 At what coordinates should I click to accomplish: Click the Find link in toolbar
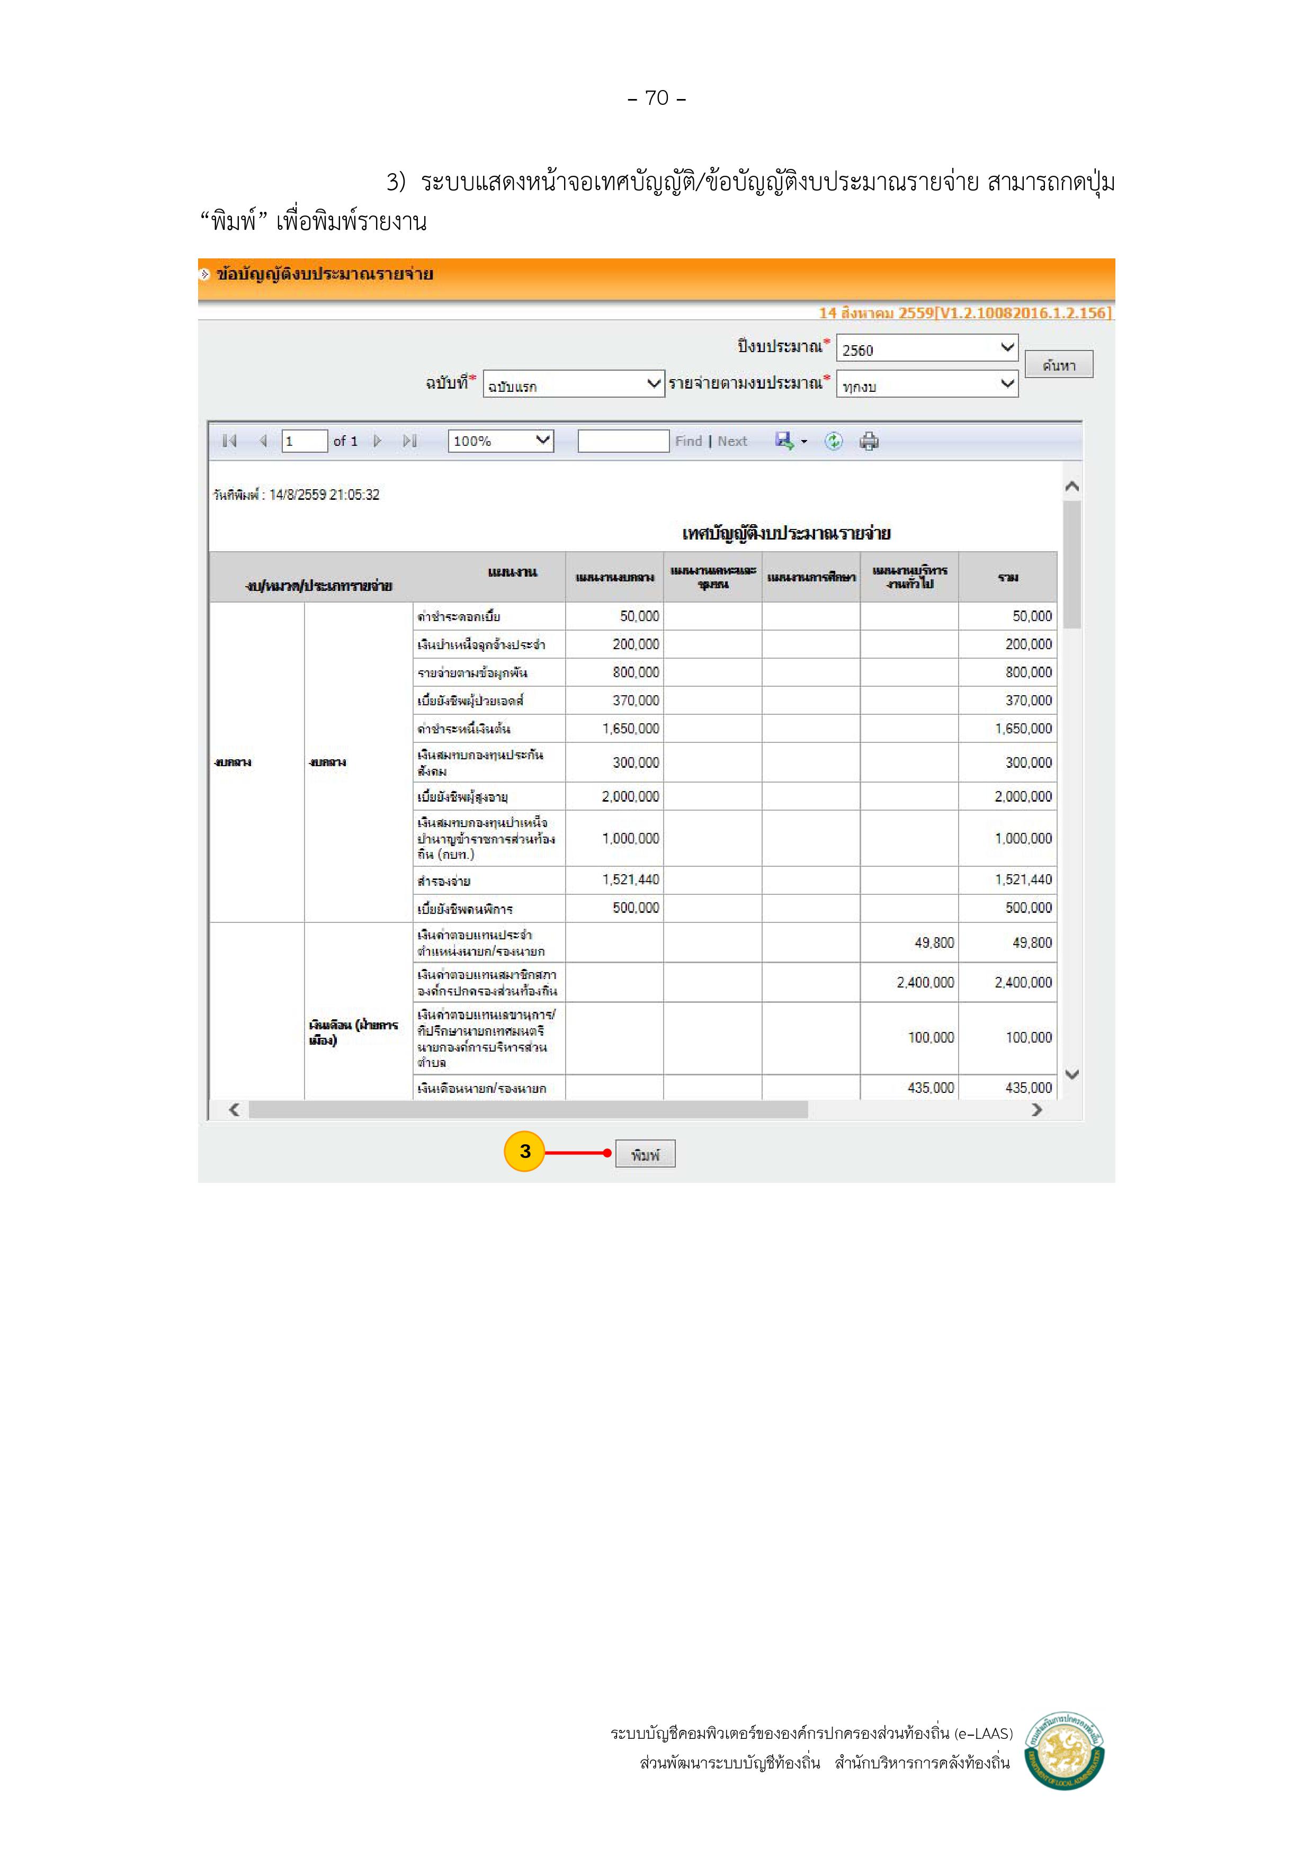click(688, 441)
